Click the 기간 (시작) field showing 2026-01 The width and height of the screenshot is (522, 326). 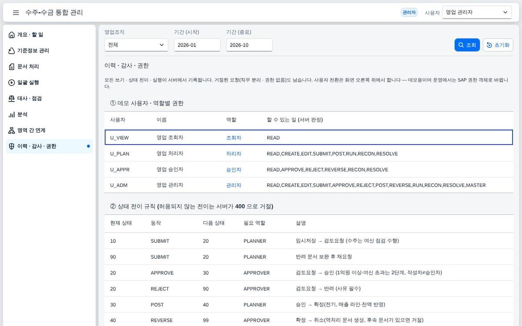click(197, 45)
